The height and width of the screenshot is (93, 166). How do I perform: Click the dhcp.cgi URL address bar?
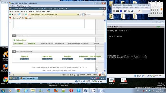click(53, 15)
